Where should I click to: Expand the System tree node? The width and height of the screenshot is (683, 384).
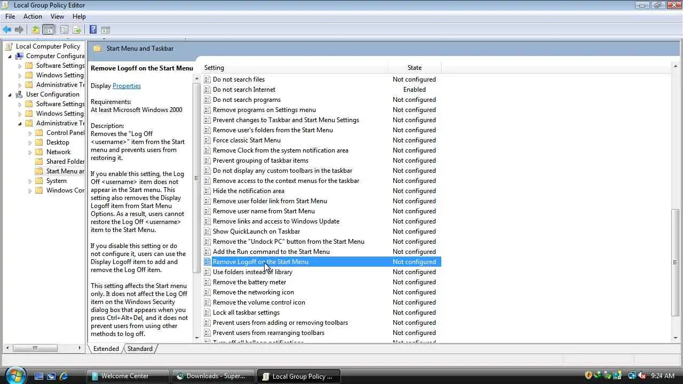[x=30, y=181]
